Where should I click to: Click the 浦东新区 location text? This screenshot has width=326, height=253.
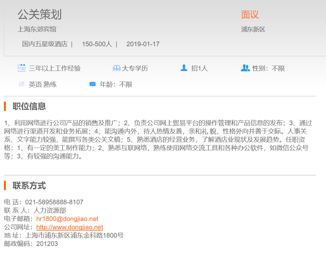click(253, 30)
